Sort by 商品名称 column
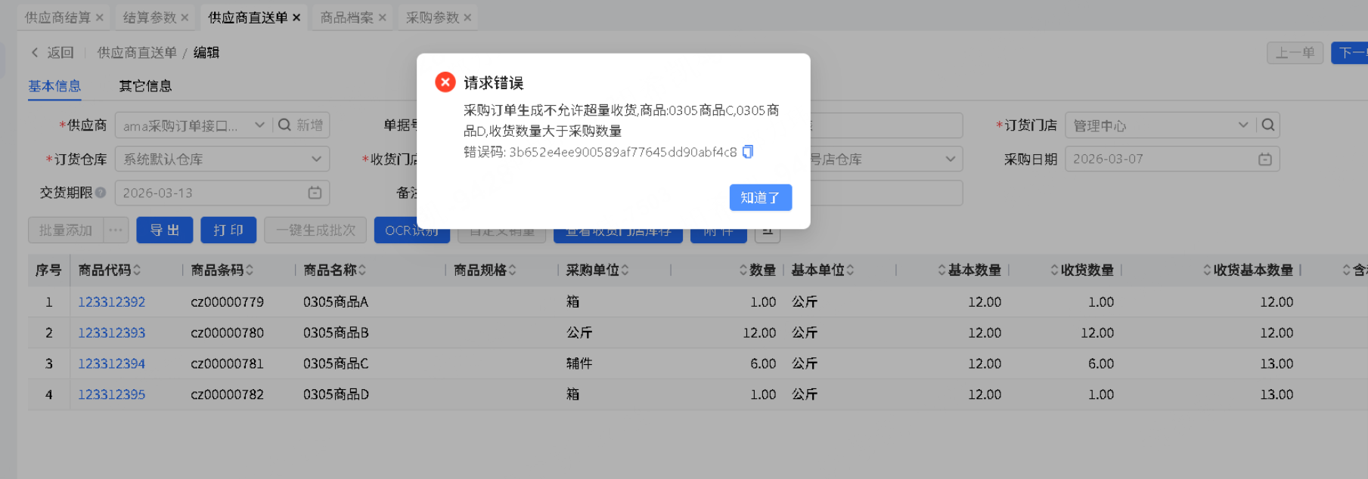Screen dimensions: 1368x479 point(362,270)
